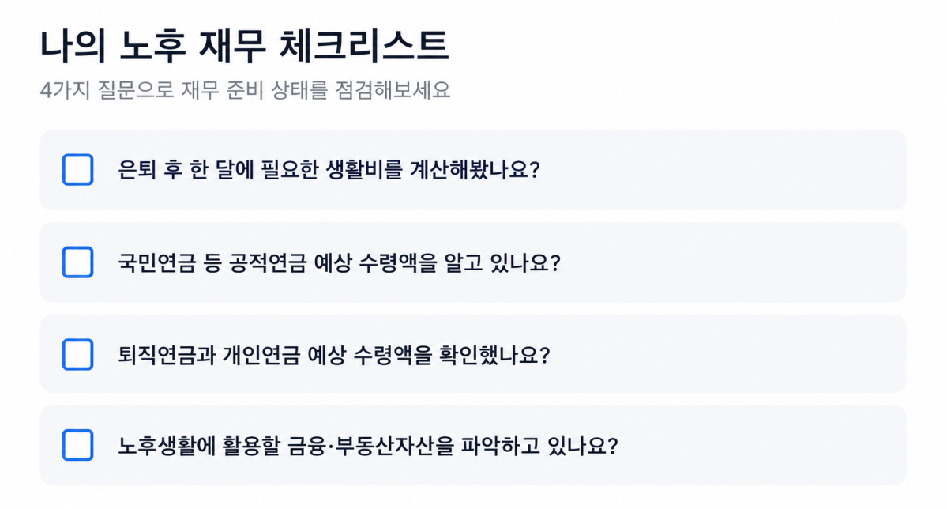Tick the 국민연금 등 공적연금 checkbox

78,262
